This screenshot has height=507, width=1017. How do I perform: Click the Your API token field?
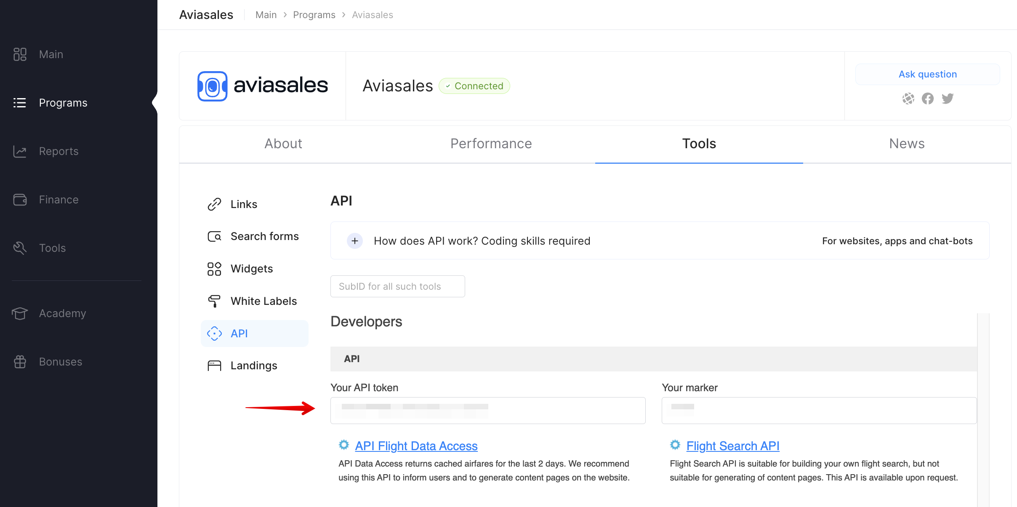point(488,411)
